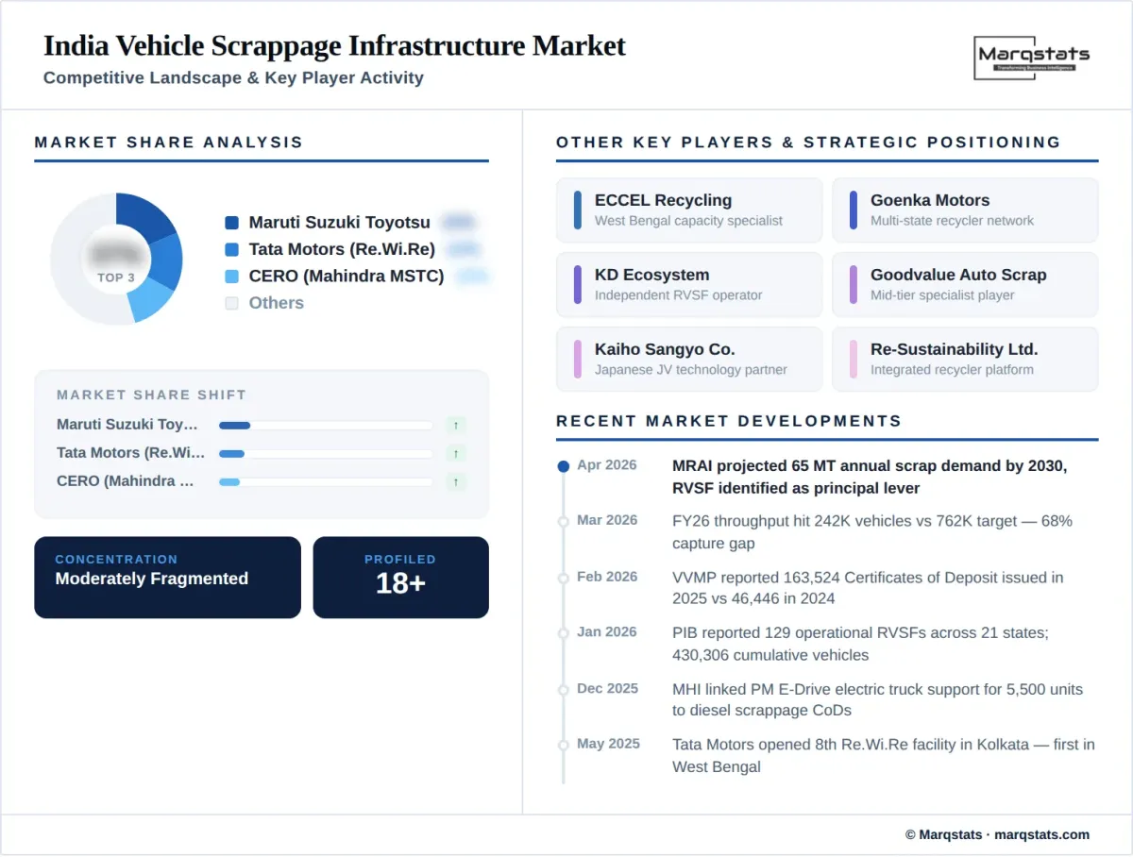Click 'Competitive Landscape & Key Player Activity' subtitle

pyautogui.click(x=233, y=78)
